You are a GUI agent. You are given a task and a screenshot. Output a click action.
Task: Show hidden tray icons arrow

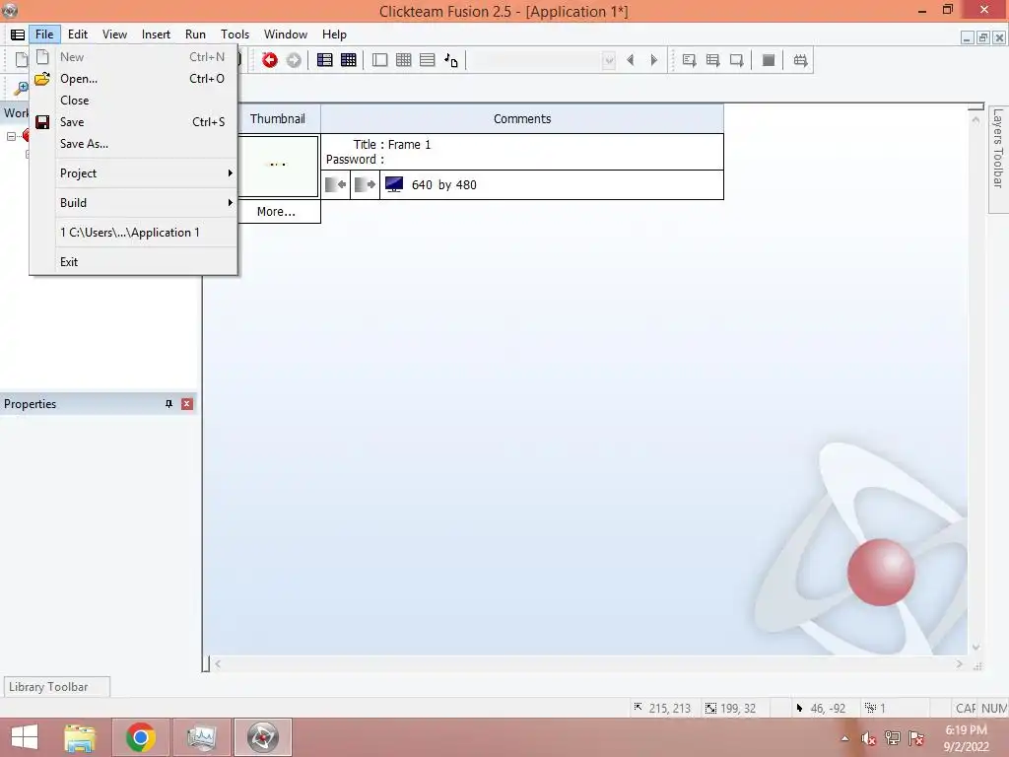(x=844, y=738)
